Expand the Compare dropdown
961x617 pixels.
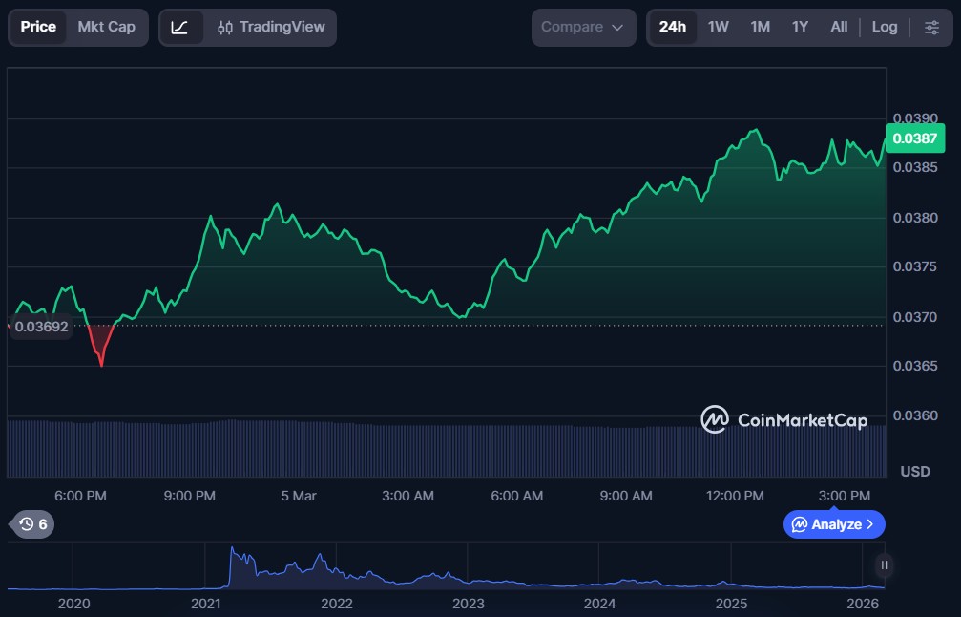point(582,27)
